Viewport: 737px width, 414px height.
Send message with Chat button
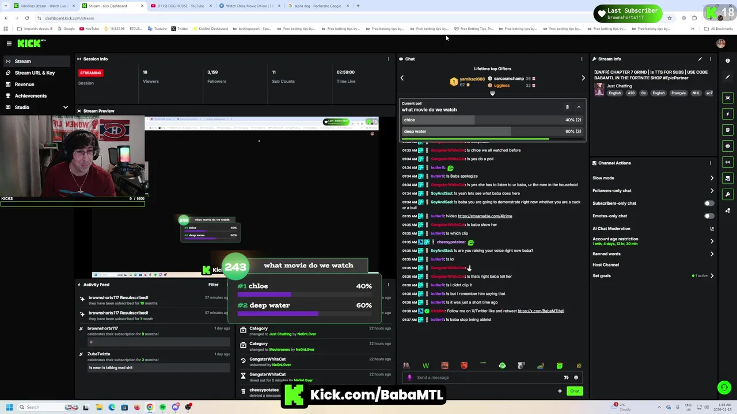click(x=575, y=391)
